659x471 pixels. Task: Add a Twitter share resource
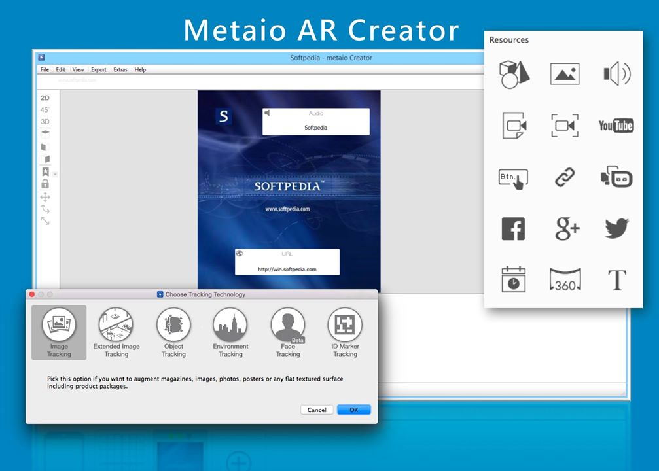[x=616, y=228]
